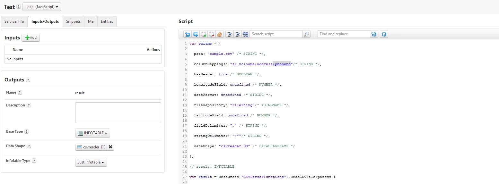The width and height of the screenshot is (499, 184).
Task: Click the "fieldDelimiter" line in script
Action: pos(231,126)
